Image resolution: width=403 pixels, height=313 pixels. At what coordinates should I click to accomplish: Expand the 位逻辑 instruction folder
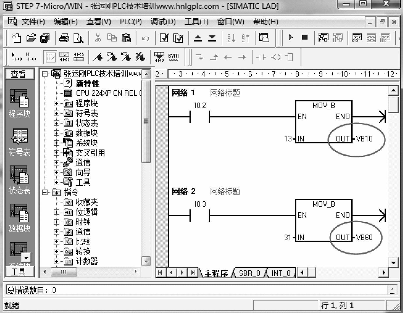pos(56,212)
